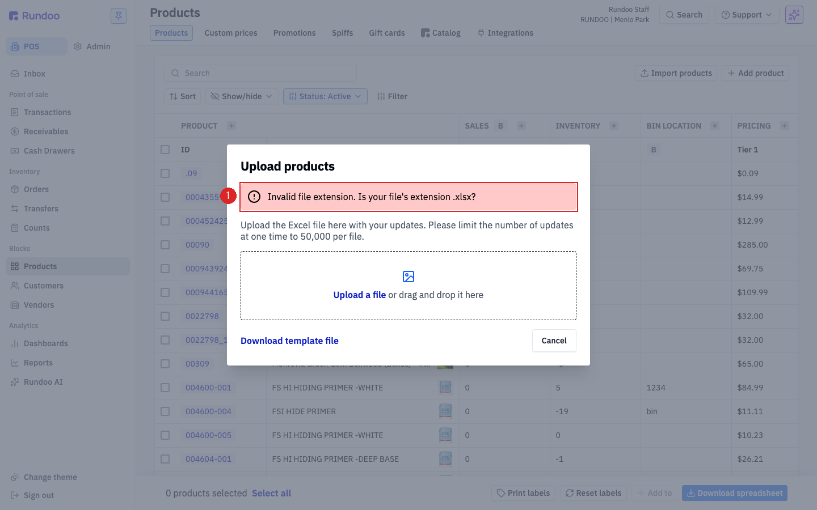Click the Download spreadsheet button
This screenshot has width=817, height=510.
coord(735,493)
